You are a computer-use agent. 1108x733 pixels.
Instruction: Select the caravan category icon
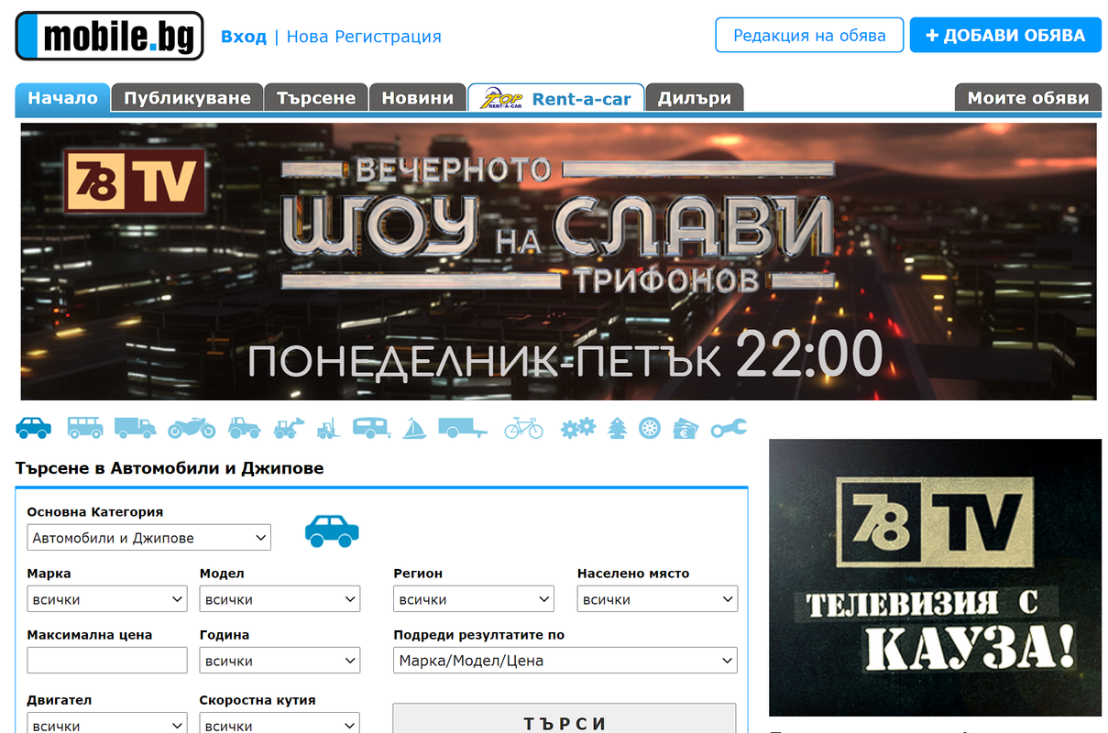point(372,427)
